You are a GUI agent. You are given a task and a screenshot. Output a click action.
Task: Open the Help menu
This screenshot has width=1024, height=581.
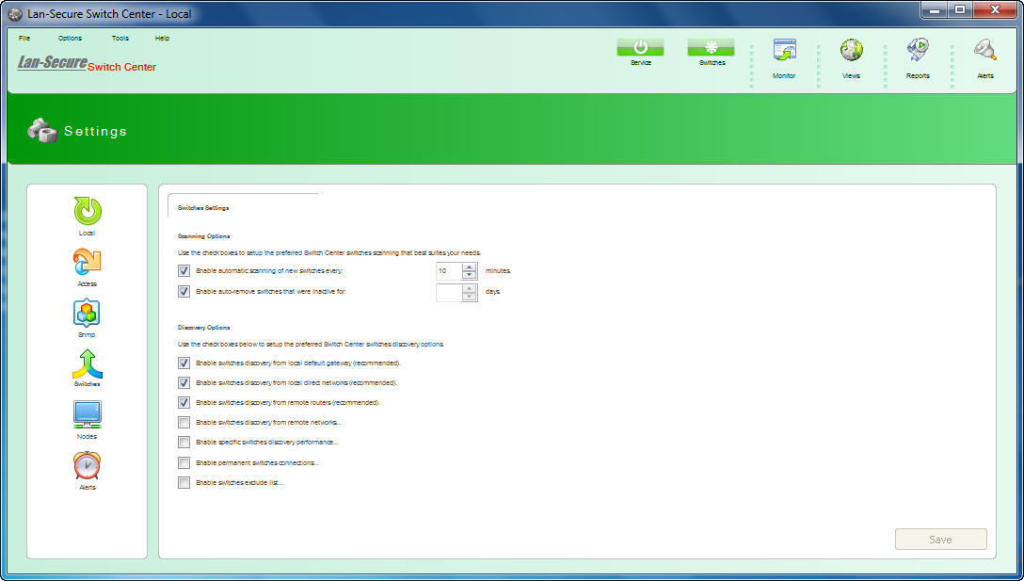(162, 38)
